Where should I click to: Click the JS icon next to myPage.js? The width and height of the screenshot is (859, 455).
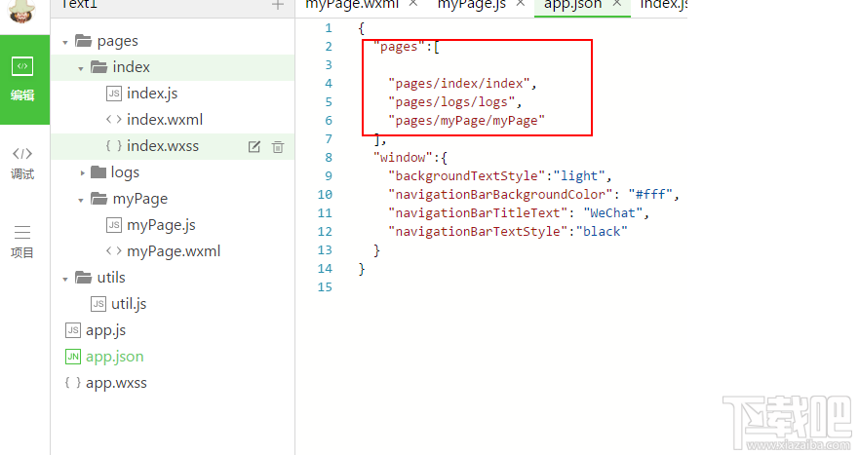[x=113, y=225]
